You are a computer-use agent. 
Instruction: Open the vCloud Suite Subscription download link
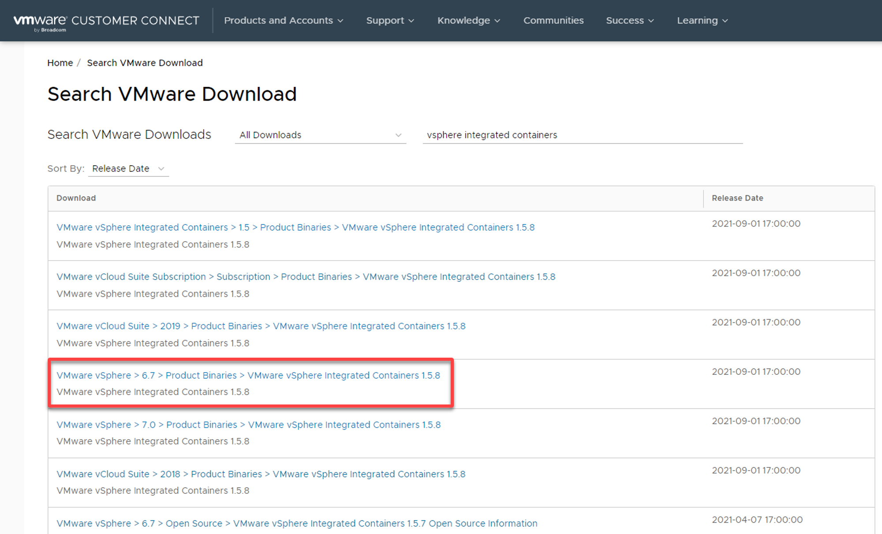coord(306,276)
